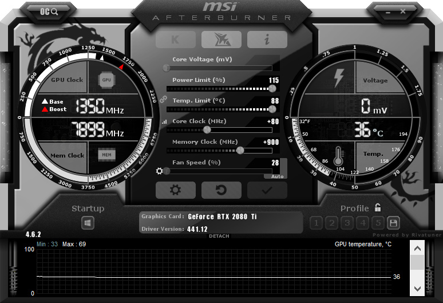Click the version number 4.6.2
Image resolution: width=443 pixels, height=303 pixels.
[33, 234]
